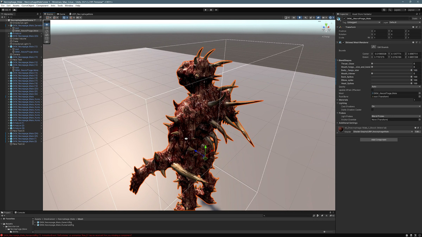The width and height of the screenshot is (422, 237).
Task: Enable the Update When Offscreen checkbox
Action: [x=373, y=90]
